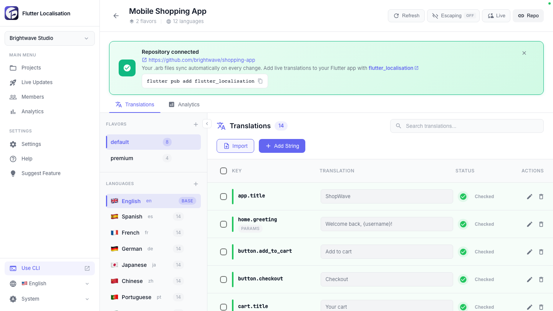Open Suggest Feature
553x311 pixels.
50,173
